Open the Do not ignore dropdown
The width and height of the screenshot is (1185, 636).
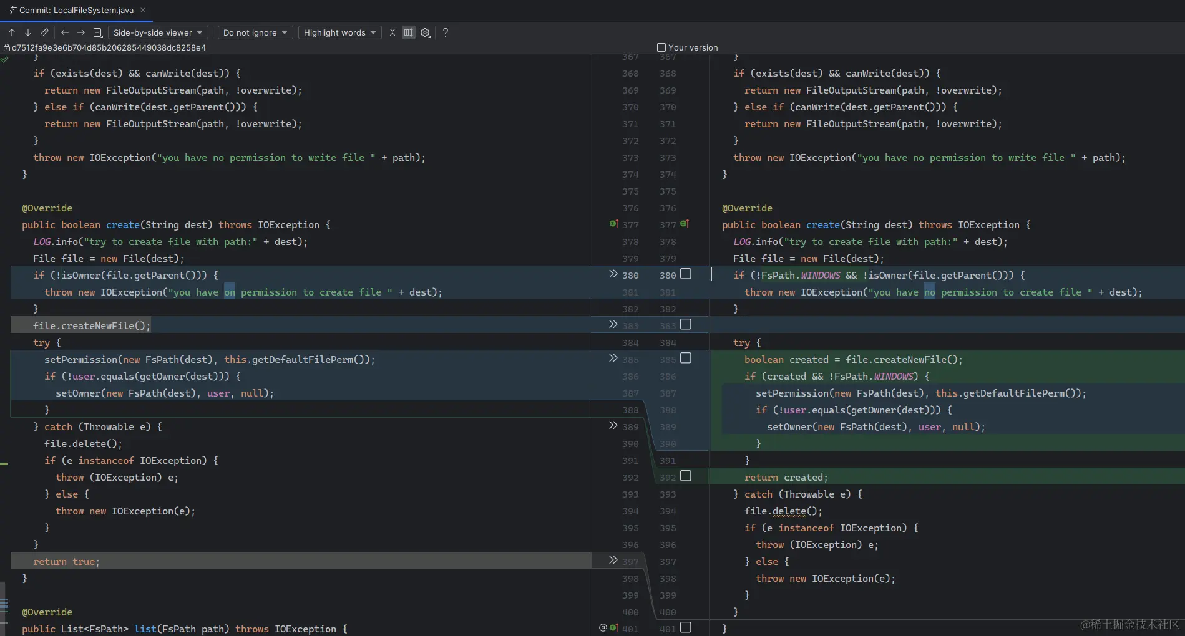coord(255,32)
